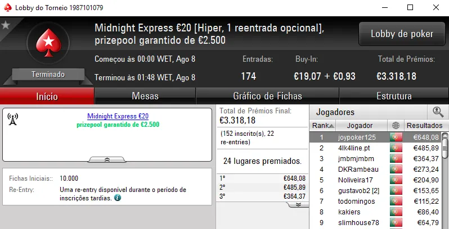This screenshot has height=229, width=449.
Task: Click the broadcast antenna icon
Action: point(12,119)
